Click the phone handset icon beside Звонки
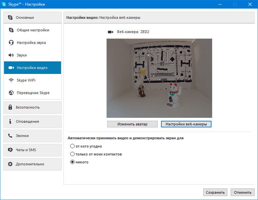This screenshot has width=258, height=200. click(x=10, y=136)
